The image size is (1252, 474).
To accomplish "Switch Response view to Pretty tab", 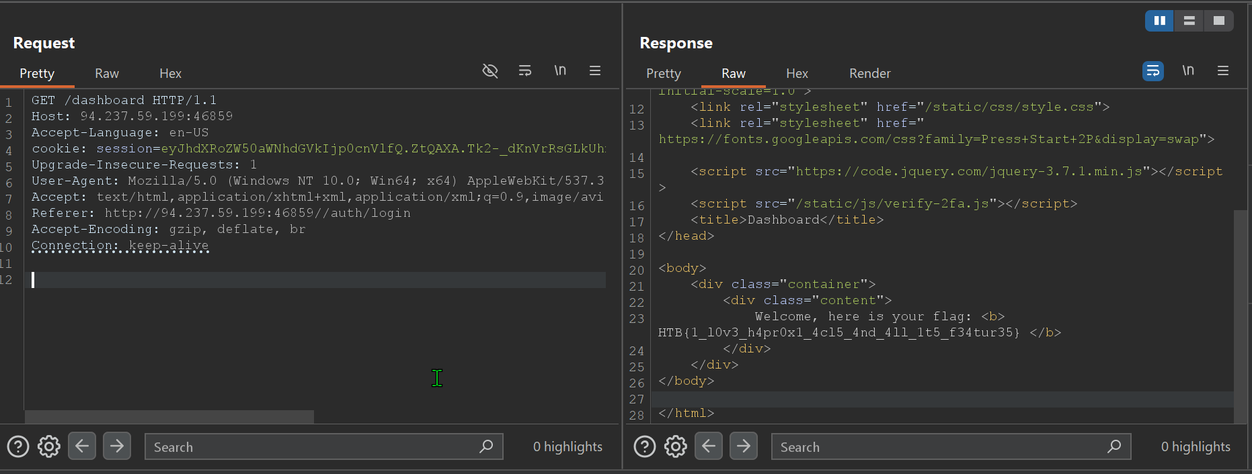I will tap(664, 73).
